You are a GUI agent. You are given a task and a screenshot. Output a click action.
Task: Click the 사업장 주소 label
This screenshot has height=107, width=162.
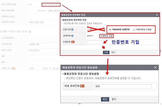6,68
